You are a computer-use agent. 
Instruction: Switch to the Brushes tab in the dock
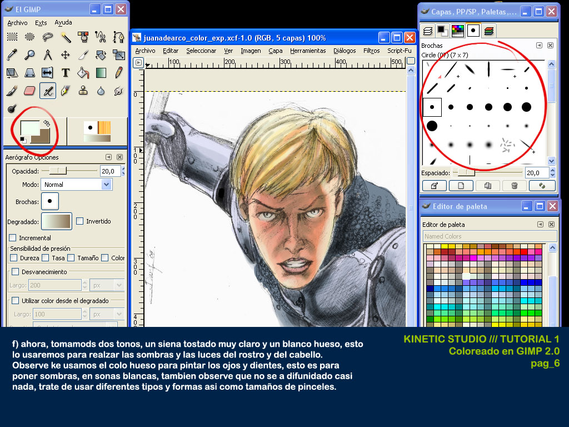click(473, 31)
